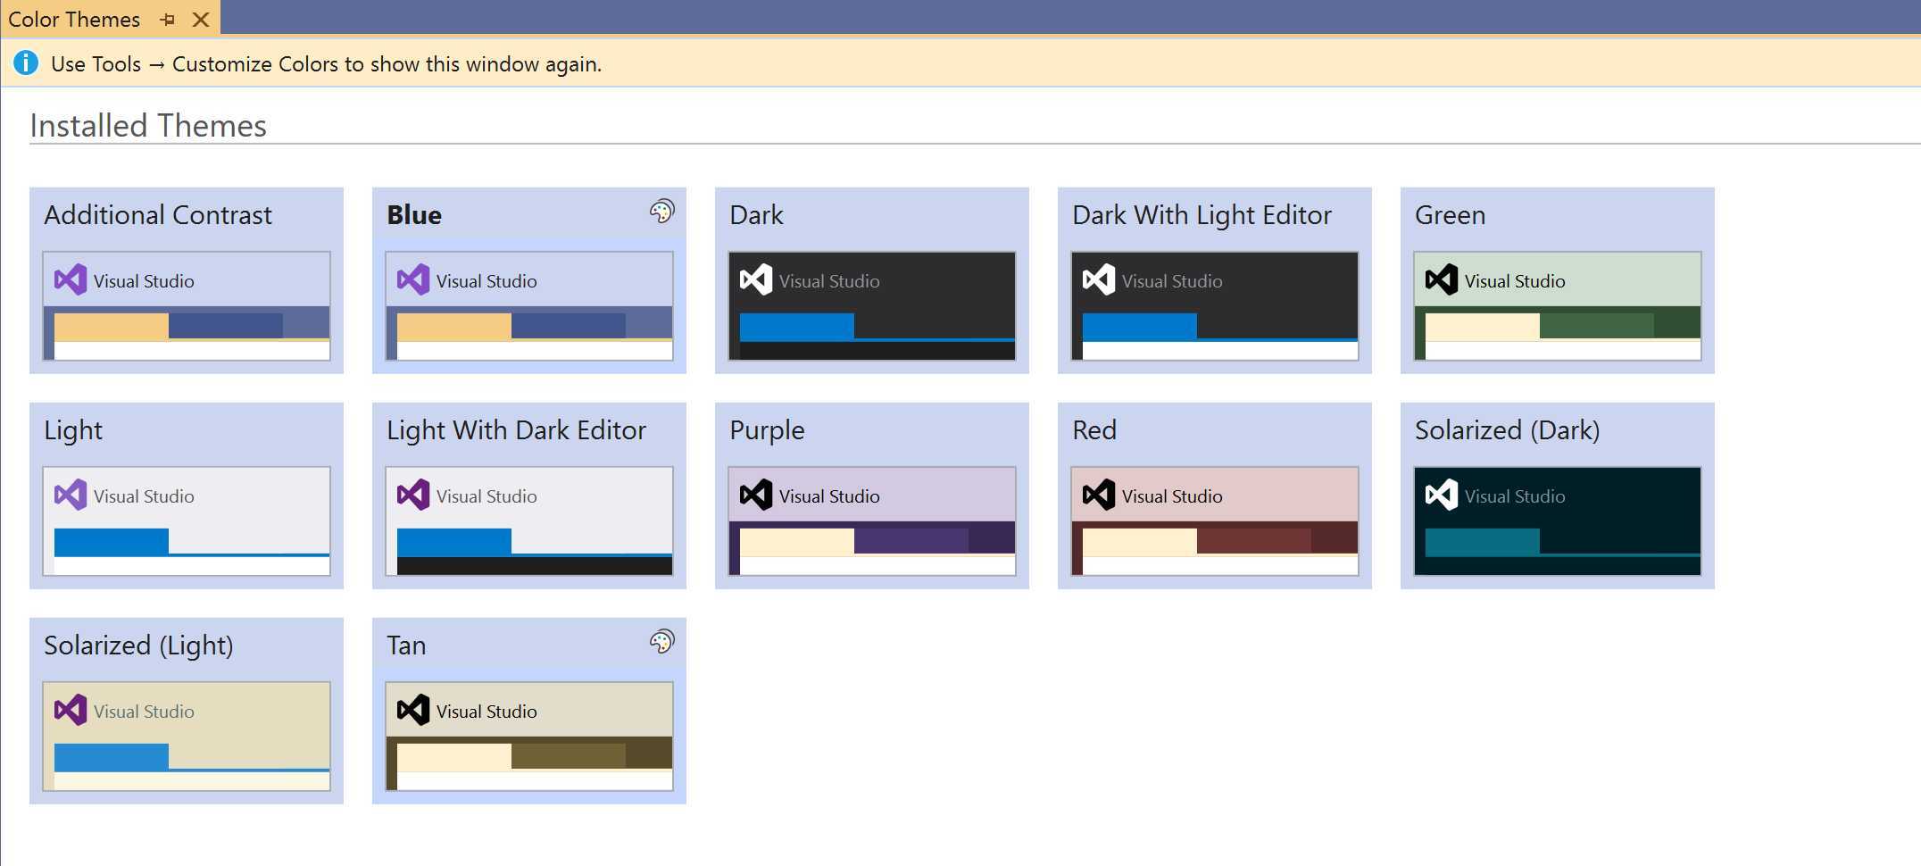The image size is (1921, 866).
Task: Click the Visual Studio logo in Green preview
Action: (1442, 279)
